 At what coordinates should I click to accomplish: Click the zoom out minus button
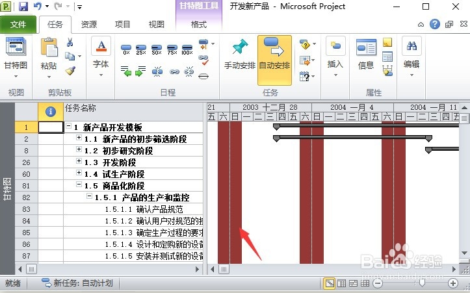pos(378,283)
